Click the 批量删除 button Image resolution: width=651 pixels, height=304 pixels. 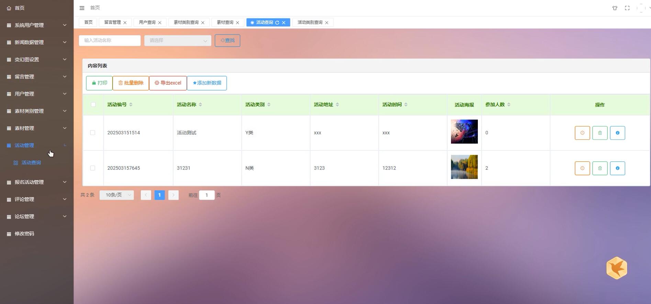131,83
